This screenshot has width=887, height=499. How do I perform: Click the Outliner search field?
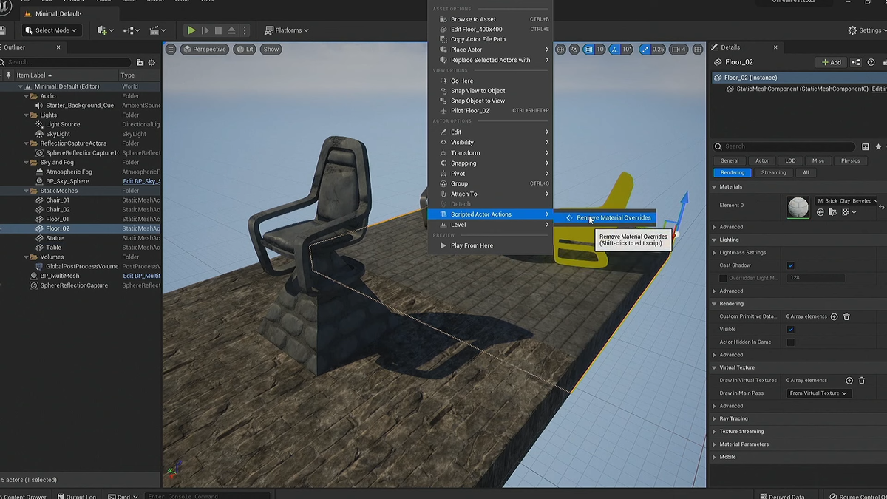tap(67, 63)
